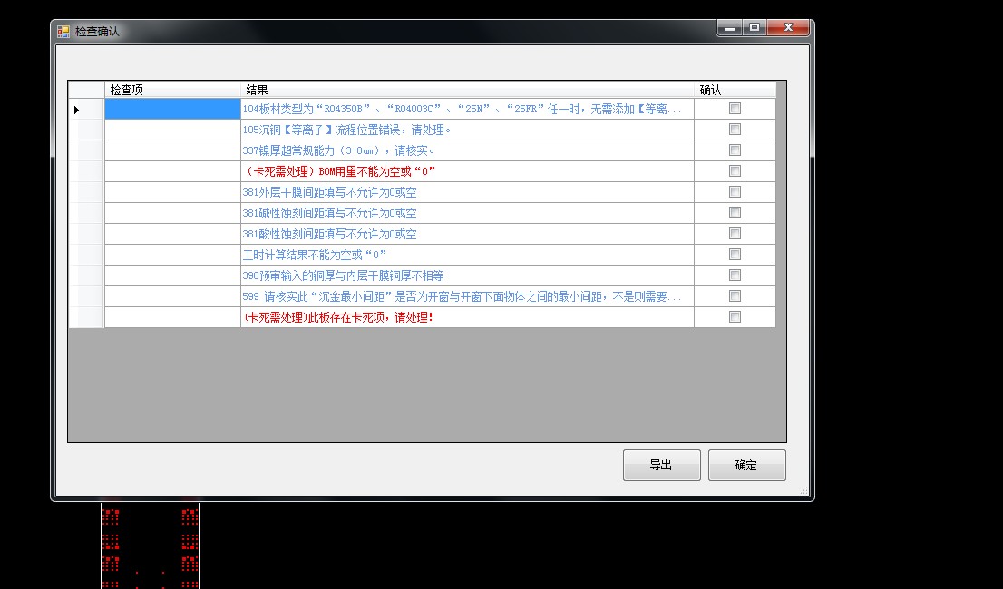
Task: Close the 检查确认 window
Action: pos(788,27)
